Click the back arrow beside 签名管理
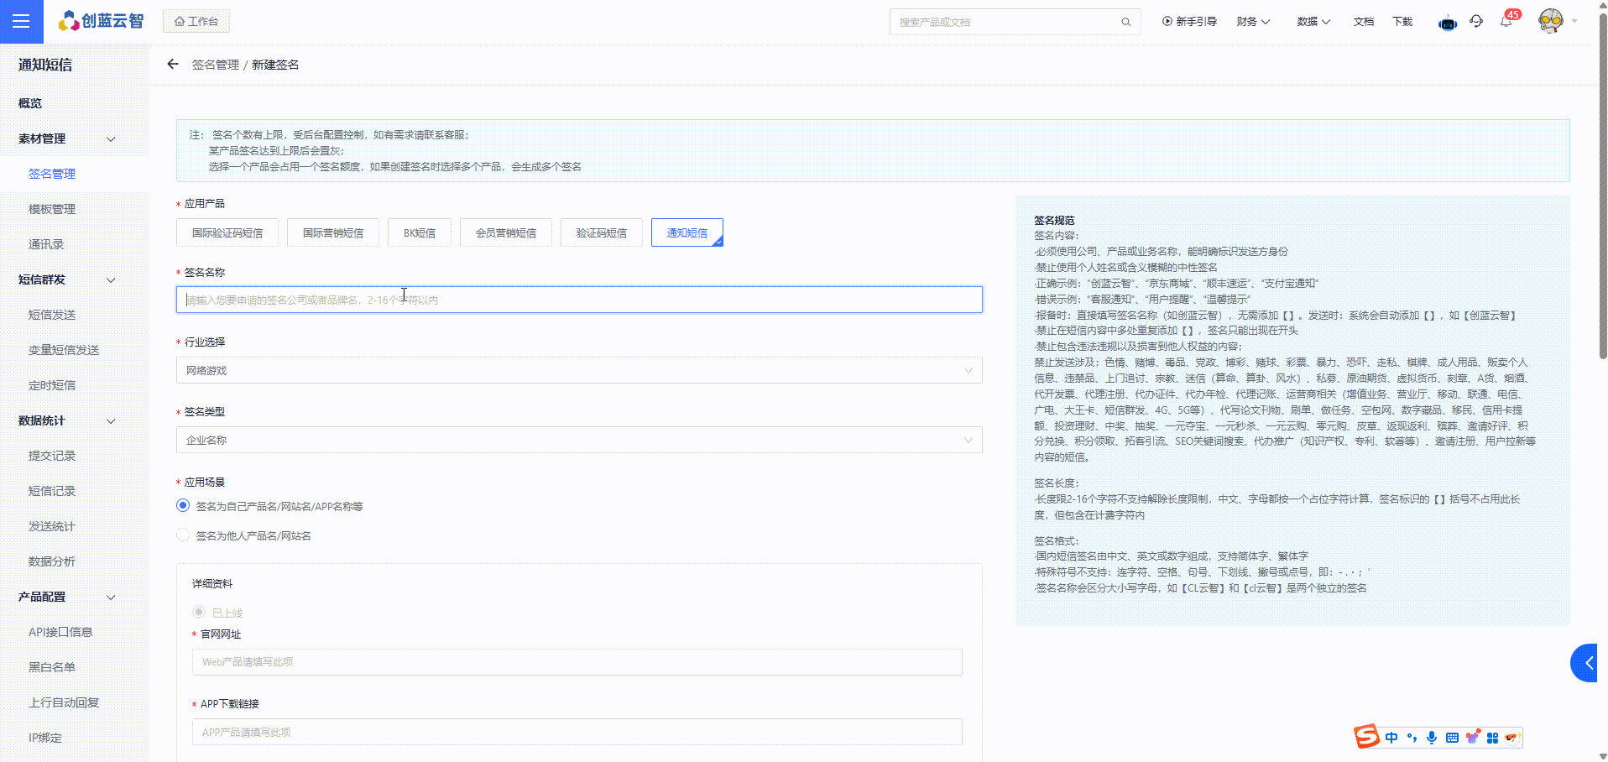 click(x=173, y=64)
